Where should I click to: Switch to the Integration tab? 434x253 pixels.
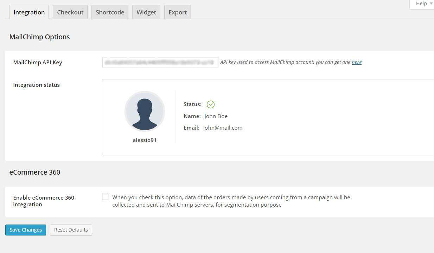[29, 12]
